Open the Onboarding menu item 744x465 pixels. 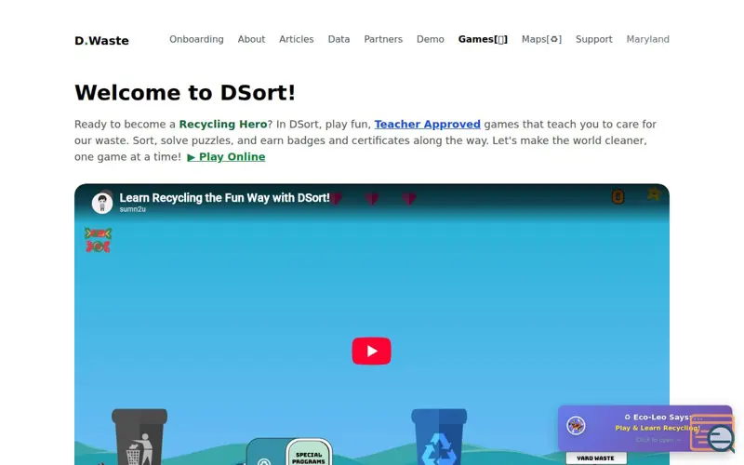(196, 39)
